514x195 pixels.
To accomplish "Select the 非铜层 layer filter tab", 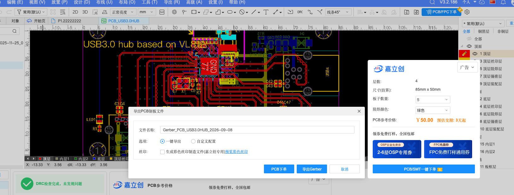I will coord(503,31).
